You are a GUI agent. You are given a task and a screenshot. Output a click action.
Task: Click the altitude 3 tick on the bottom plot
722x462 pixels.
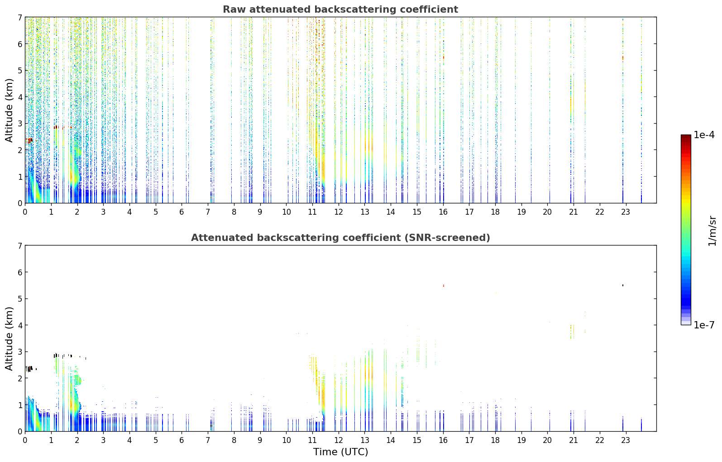(x=19, y=352)
